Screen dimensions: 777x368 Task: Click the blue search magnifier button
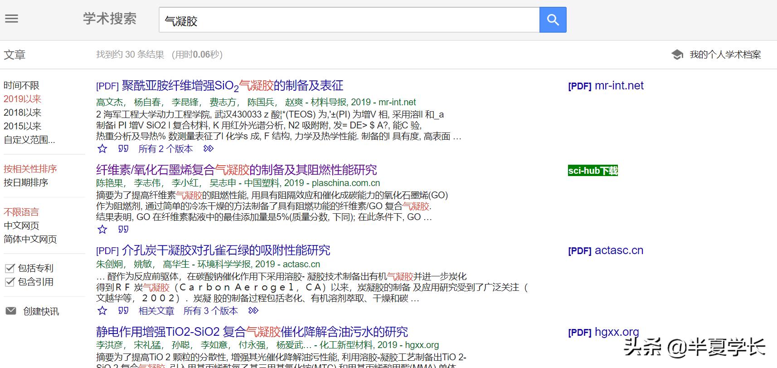tap(553, 20)
